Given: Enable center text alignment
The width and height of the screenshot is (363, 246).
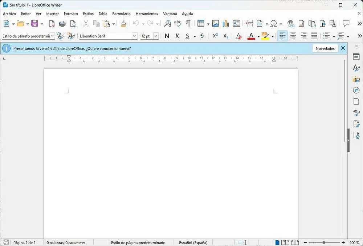Looking at the screenshot, I should (293, 36).
